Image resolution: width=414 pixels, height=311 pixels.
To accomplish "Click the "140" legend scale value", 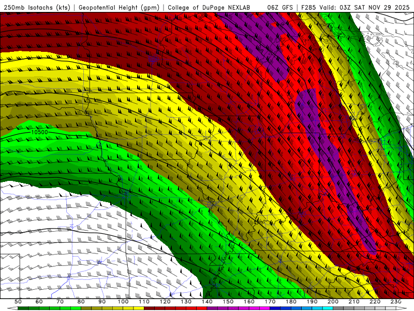I will coord(207,302).
